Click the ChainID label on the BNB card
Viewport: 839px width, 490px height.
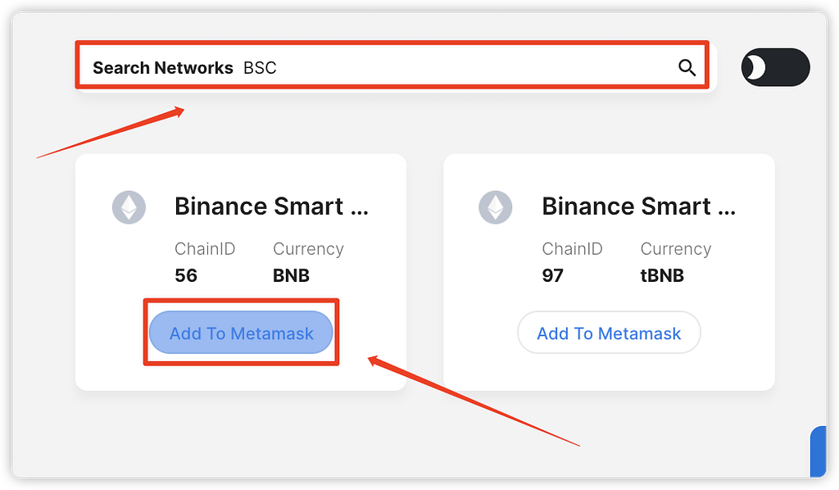[205, 249]
